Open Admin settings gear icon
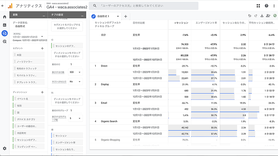 tap(4, 149)
